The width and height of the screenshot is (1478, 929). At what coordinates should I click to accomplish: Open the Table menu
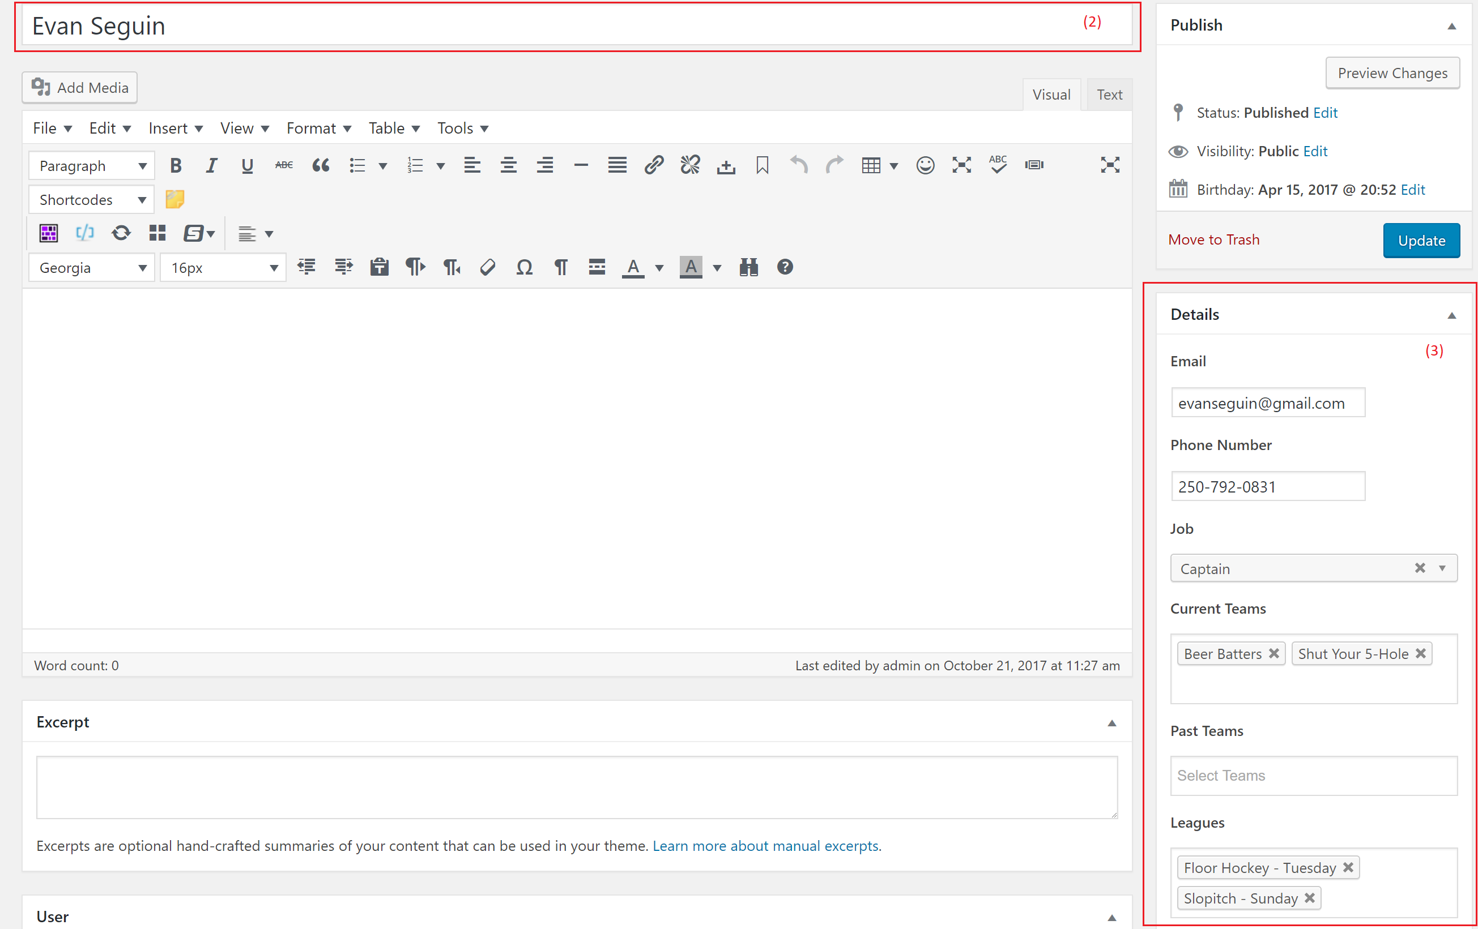tap(394, 128)
